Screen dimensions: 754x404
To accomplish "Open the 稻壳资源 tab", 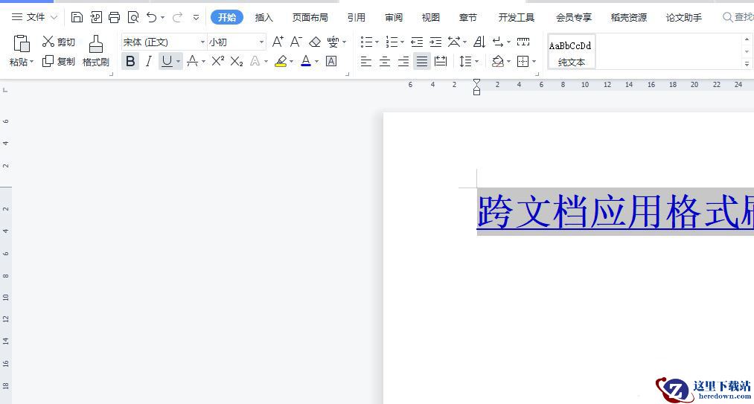I will tap(629, 18).
